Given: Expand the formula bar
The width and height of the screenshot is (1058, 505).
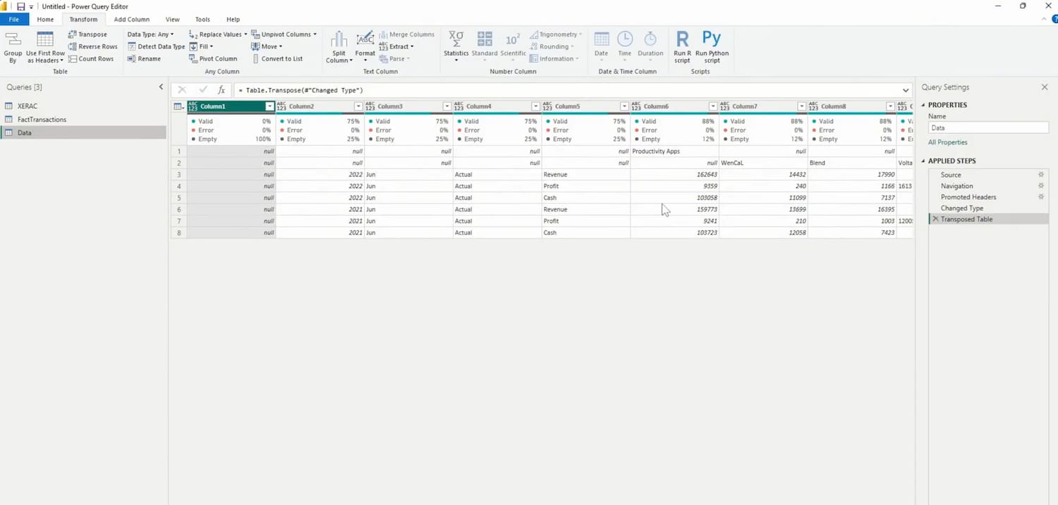Looking at the screenshot, I should click(x=906, y=90).
